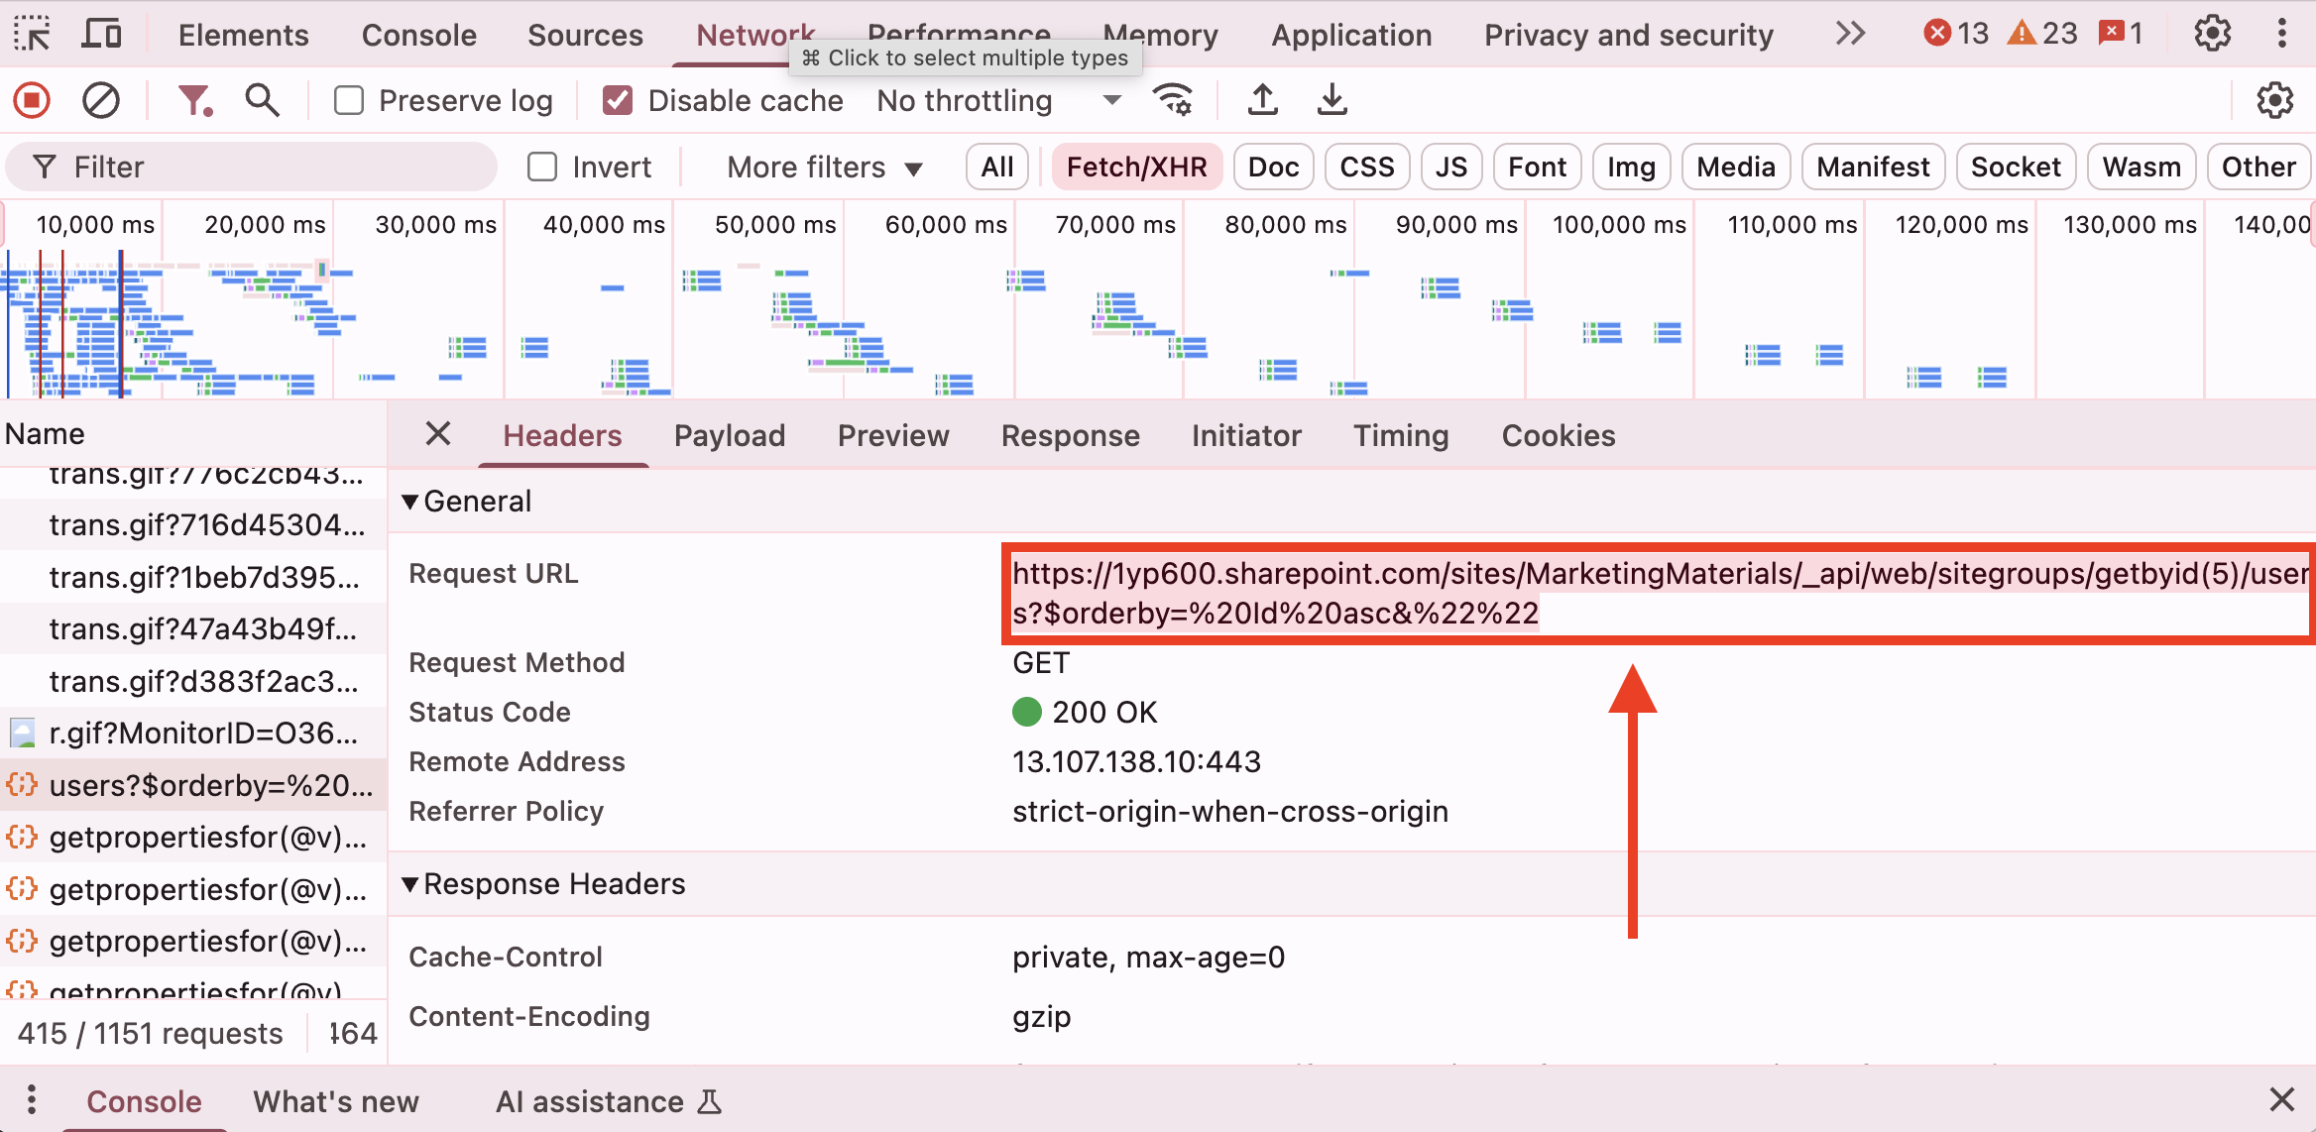Viewport: 2316px width, 1132px height.
Task: Switch to the Payload tab
Action: pyautogui.click(x=729, y=435)
